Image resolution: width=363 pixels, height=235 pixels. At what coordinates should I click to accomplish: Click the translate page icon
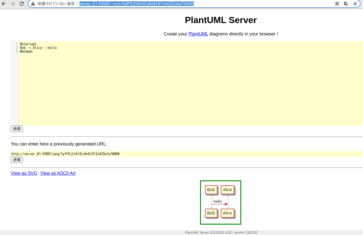point(346,4)
